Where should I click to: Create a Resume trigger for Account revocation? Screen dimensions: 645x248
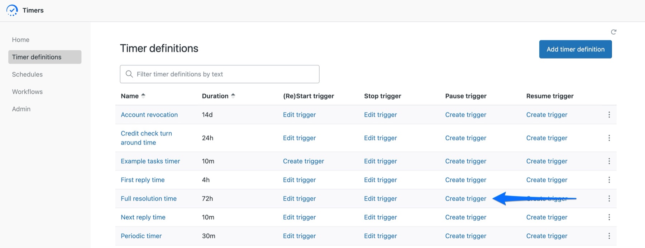(547, 115)
